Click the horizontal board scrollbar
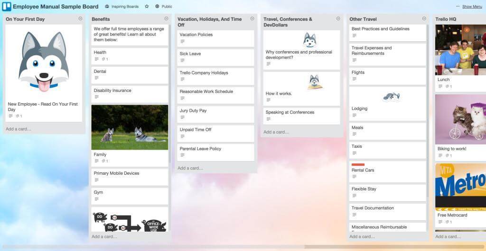 pos(153,247)
